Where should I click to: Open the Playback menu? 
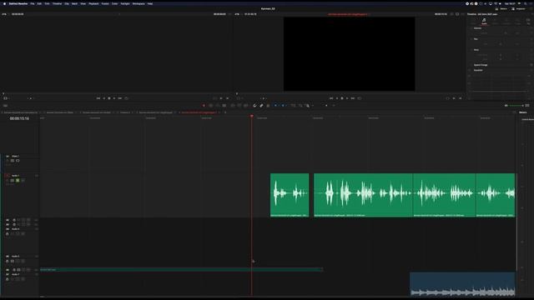click(x=93, y=3)
